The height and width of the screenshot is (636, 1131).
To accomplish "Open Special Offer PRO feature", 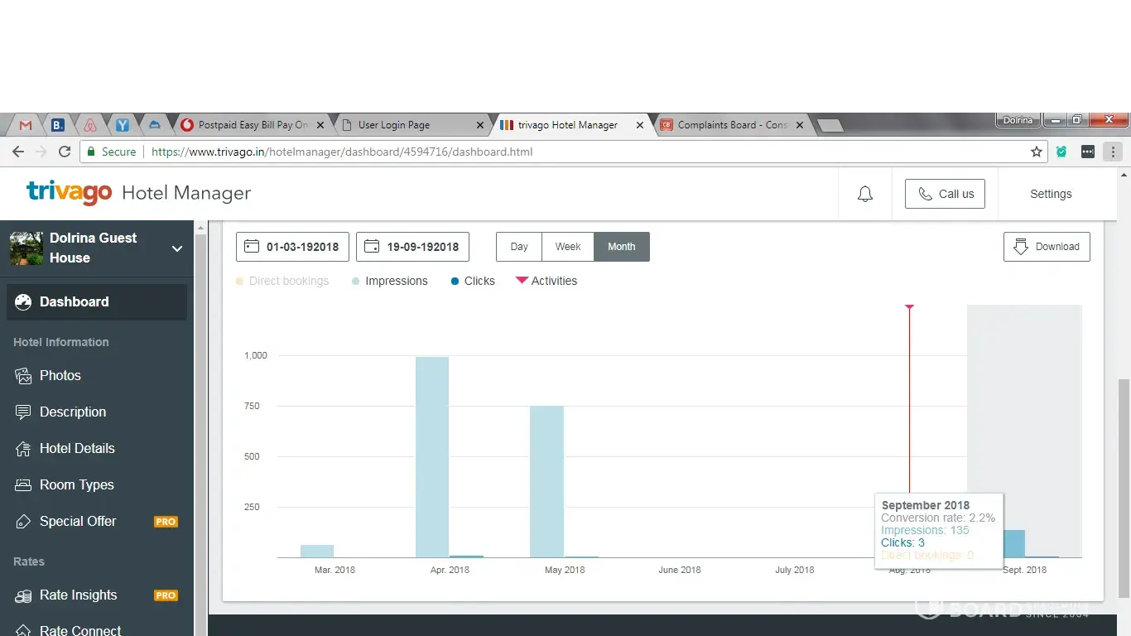I will point(78,521).
